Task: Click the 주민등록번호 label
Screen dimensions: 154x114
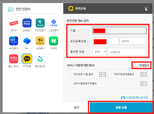Action: [x=78, y=41]
